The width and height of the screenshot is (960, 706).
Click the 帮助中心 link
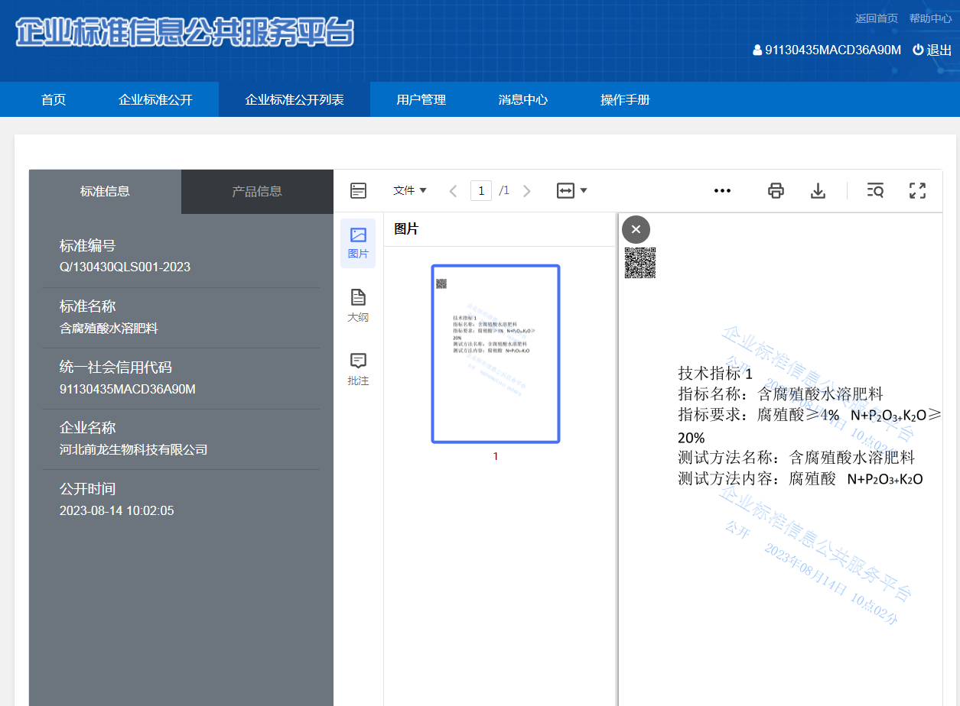tap(930, 18)
